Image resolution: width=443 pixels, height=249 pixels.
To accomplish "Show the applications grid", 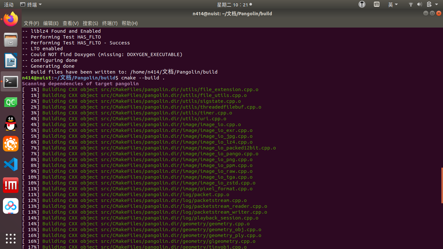I will coord(11,238).
